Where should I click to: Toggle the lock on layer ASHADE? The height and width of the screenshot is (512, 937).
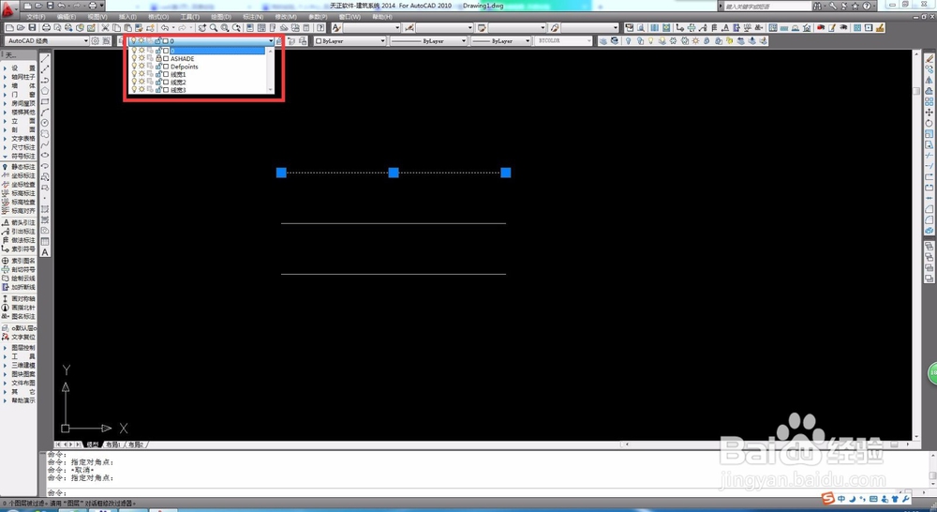[158, 59]
